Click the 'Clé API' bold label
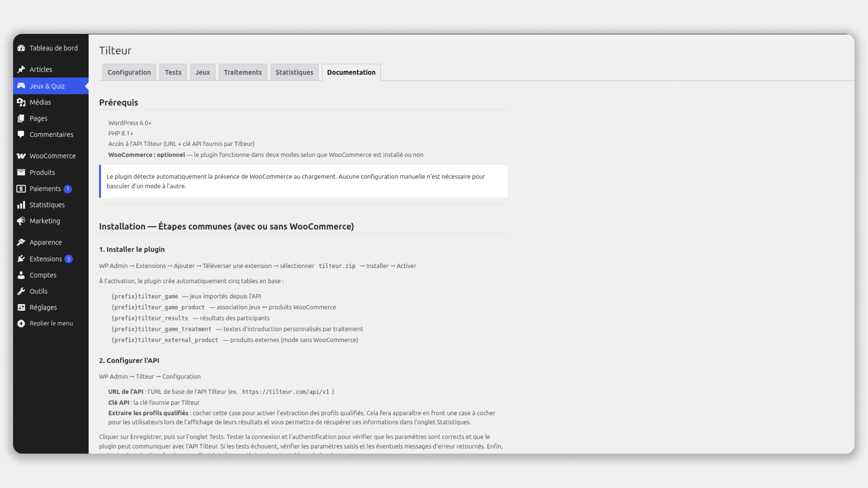868x488 pixels. point(118,403)
